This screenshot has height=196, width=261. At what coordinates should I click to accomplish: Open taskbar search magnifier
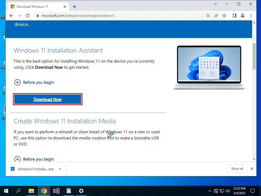pyautogui.click(x=18, y=191)
